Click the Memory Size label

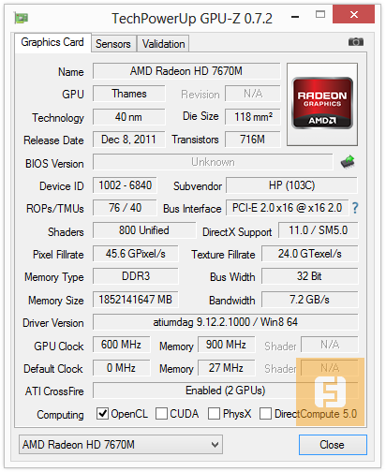pyautogui.click(x=56, y=301)
